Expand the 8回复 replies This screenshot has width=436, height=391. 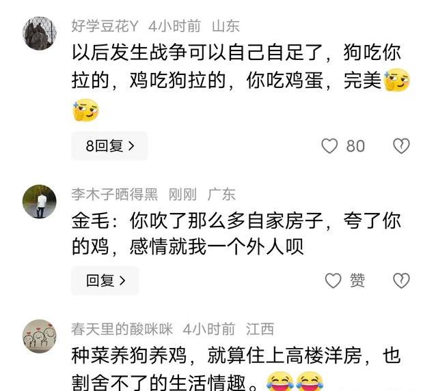(x=109, y=146)
